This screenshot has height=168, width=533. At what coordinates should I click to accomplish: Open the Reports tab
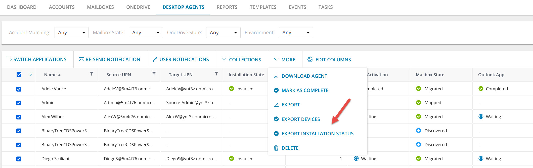coord(227,7)
